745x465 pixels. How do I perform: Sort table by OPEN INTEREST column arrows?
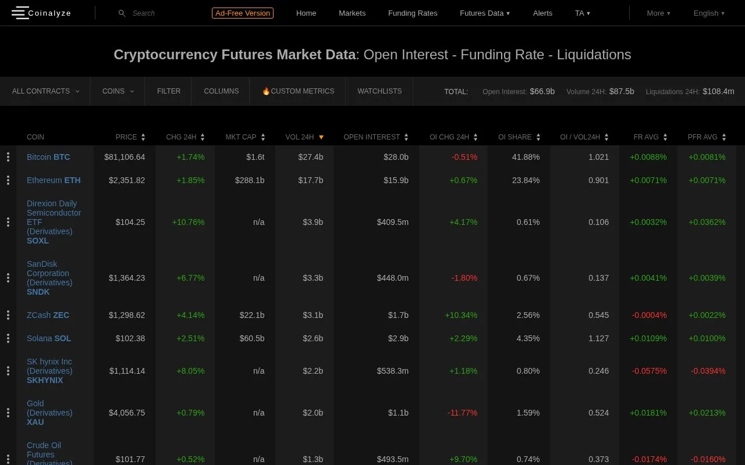406,137
